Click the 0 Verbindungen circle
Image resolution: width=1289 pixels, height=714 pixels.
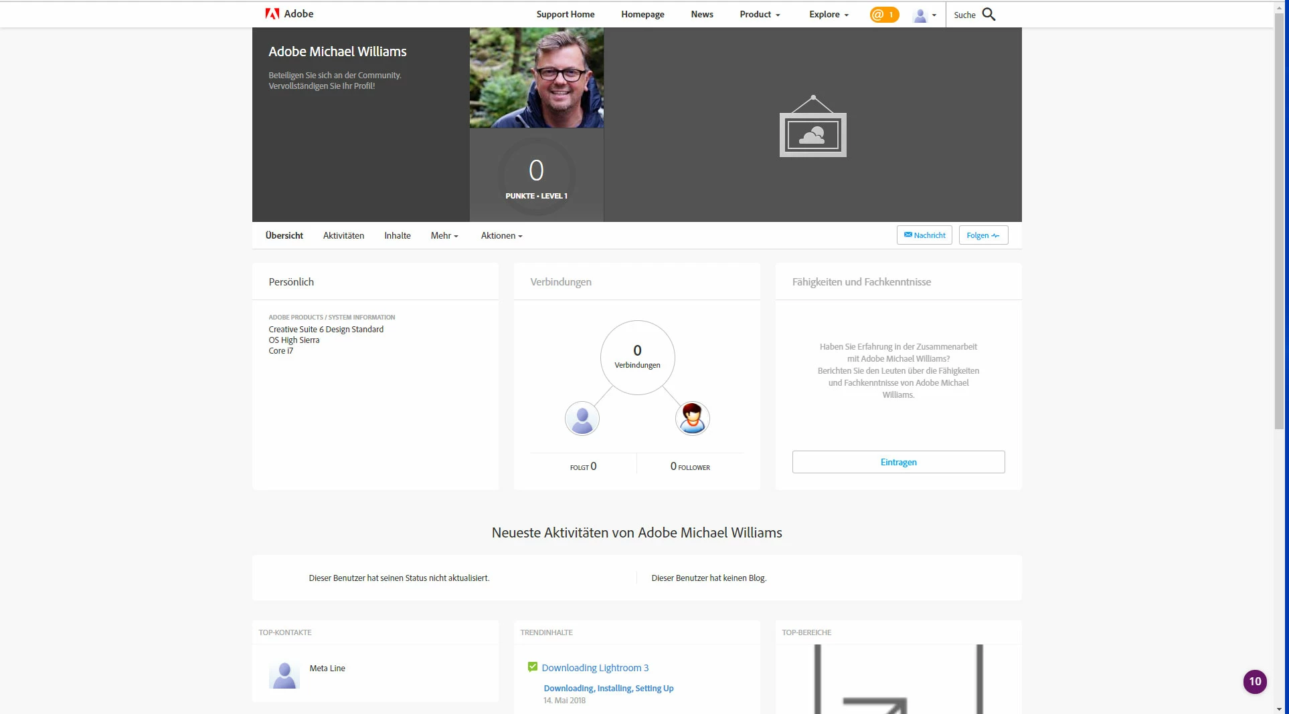point(637,358)
